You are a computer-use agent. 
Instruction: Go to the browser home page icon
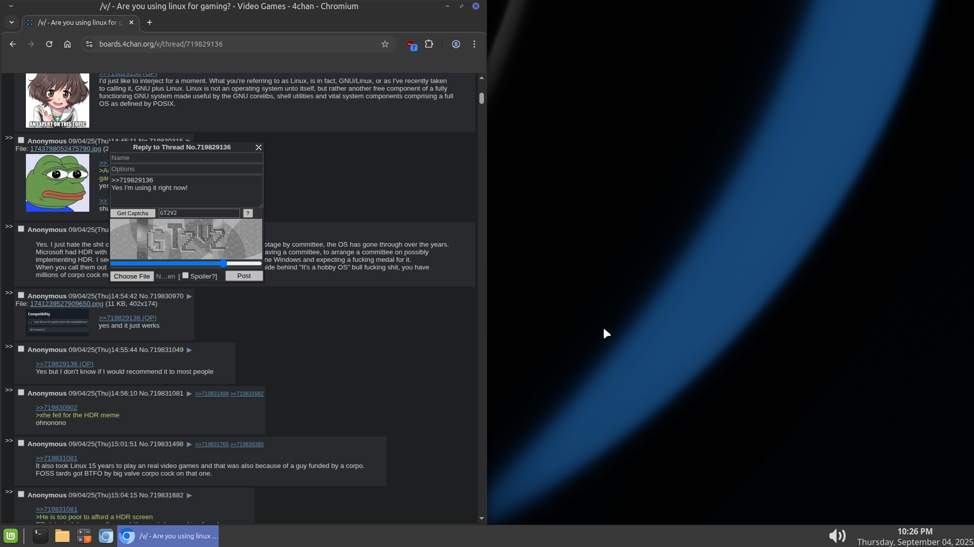(x=67, y=44)
